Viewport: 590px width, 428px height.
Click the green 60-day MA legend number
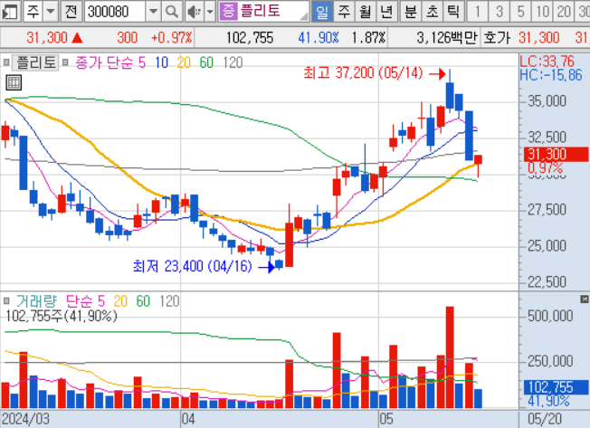click(206, 62)
